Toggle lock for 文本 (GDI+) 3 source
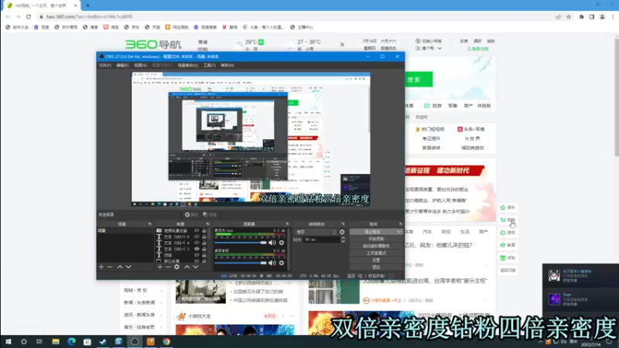 coord(204,249)
